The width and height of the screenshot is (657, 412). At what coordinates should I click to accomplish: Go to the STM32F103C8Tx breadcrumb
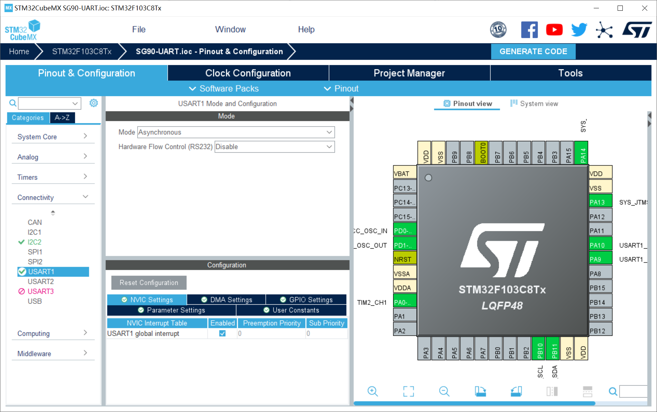pyautogui.click(x=82, y=51)
